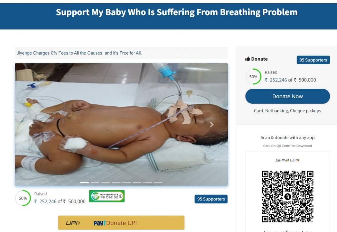Open the 95 Supporters badge in the sidebar
This screenshot has height=232, width=337.
pos(313,60)
